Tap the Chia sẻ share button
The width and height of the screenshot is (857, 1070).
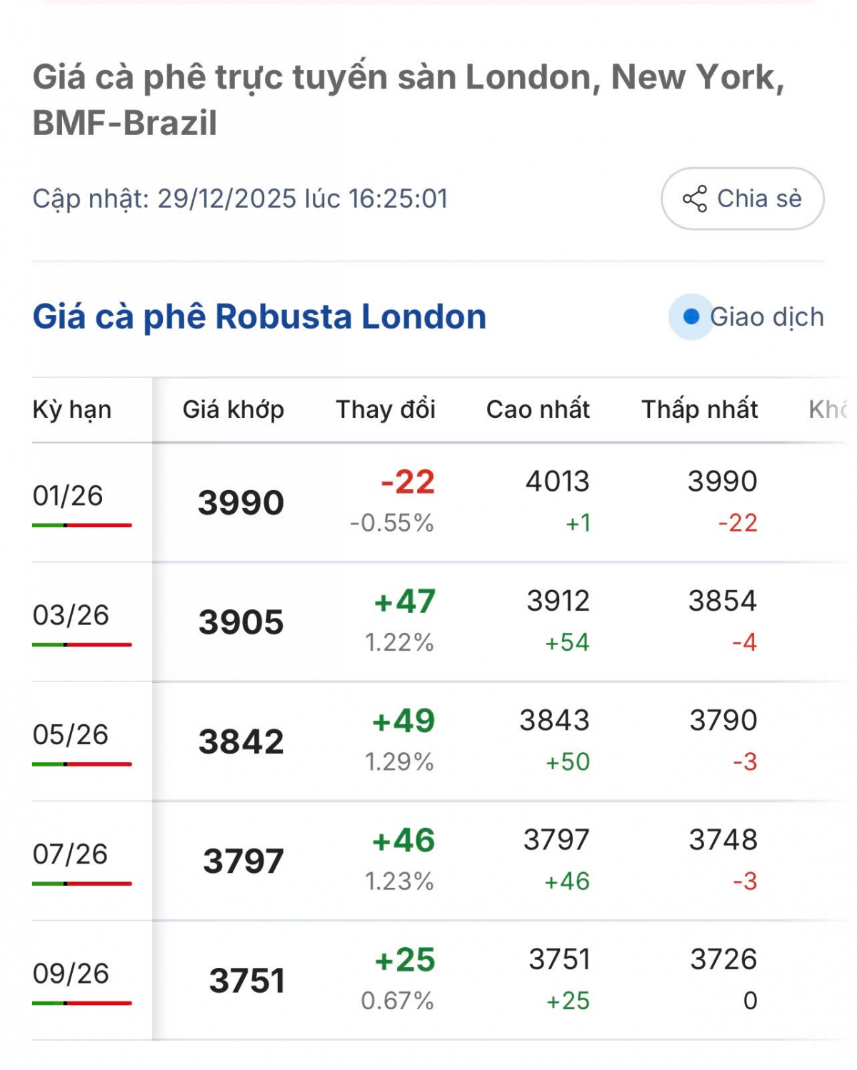742,199
